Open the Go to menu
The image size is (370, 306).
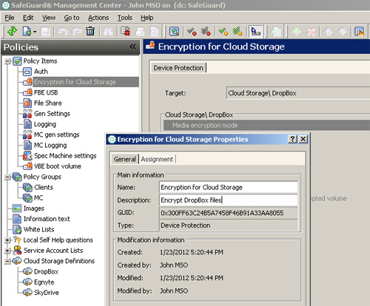point(72,18)
